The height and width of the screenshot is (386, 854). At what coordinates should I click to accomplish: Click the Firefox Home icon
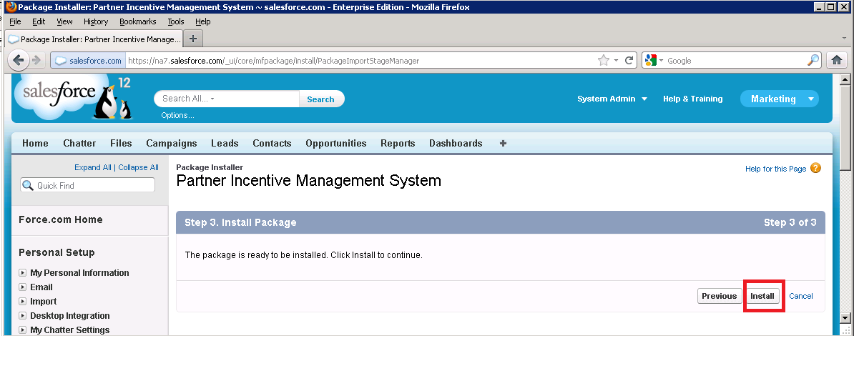pos(836,61)
